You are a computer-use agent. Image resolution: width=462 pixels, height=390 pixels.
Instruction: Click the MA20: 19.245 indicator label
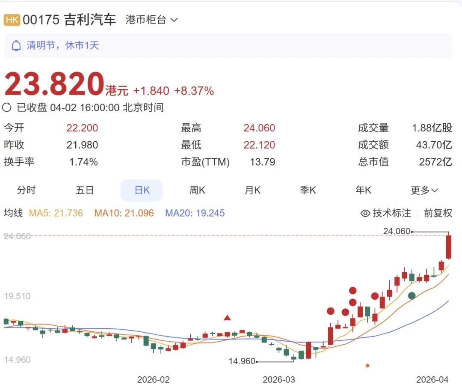click(195, 213)
